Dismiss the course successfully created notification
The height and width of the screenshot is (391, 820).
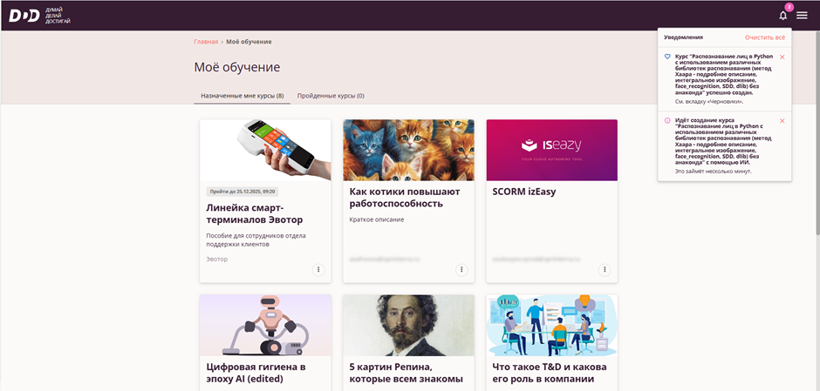[x=782, y=57]
